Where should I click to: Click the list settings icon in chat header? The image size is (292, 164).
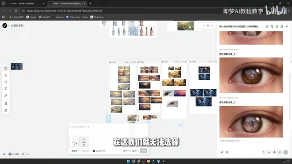272,26
